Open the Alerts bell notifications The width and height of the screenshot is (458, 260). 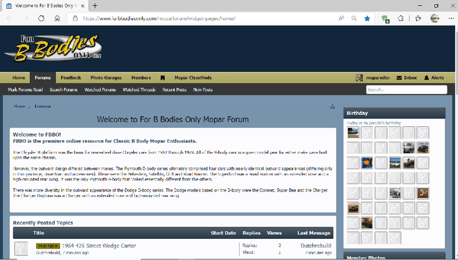coord(433,78)
